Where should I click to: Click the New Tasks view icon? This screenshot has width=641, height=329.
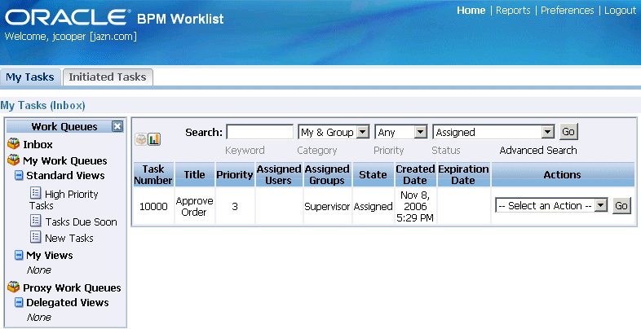(x=36, y=237)
